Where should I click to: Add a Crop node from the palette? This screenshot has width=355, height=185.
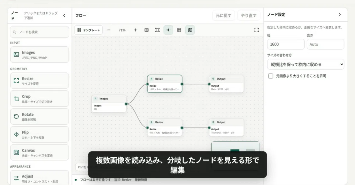pyautogui.click(x=40, y=99)
